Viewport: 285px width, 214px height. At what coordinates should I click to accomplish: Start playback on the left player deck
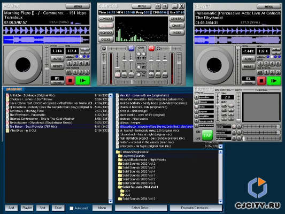pos(83,80)
